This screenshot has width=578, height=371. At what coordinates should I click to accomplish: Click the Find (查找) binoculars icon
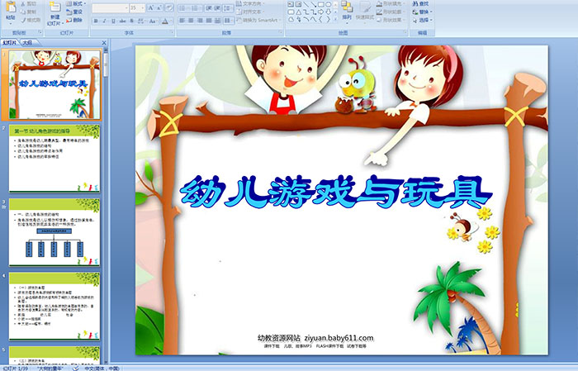tap(415, 3)
